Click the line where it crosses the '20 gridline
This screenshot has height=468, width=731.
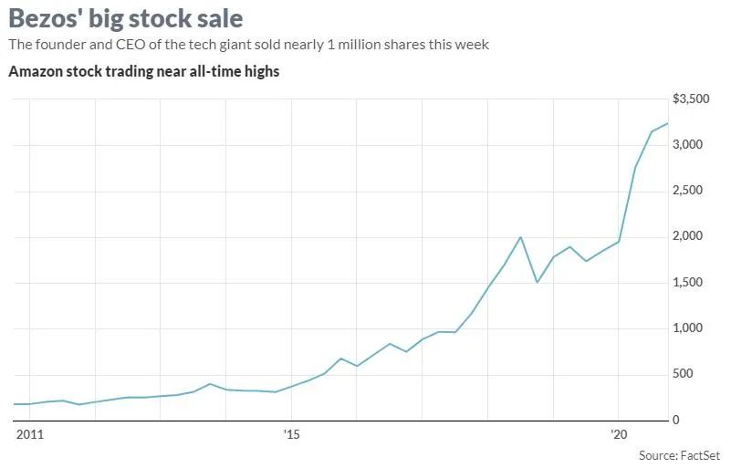[619, 242]
